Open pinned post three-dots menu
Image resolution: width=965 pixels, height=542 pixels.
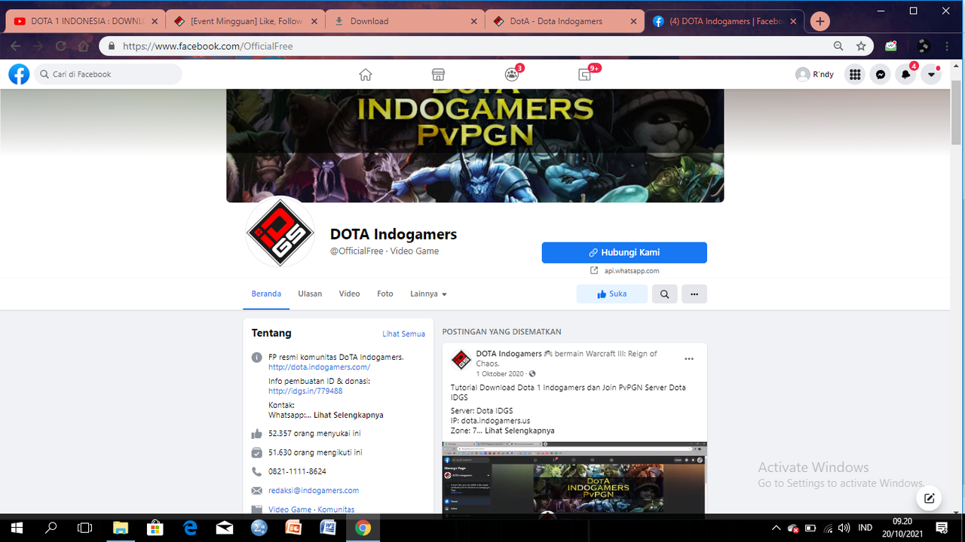tap(688, 359)
